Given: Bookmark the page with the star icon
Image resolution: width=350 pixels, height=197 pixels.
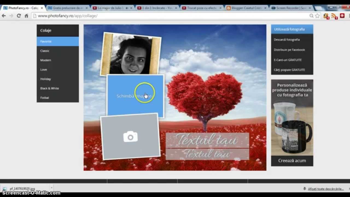Looking at the screenshot, I should click(317, 16).
